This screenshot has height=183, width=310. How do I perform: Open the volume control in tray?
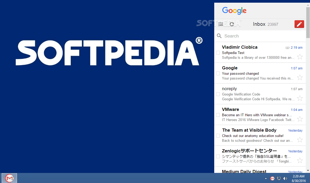point(285,178)
